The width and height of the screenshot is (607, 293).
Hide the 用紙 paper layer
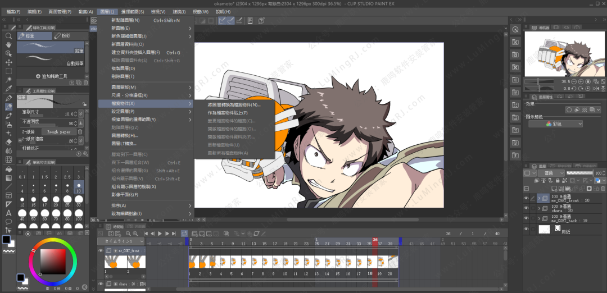point(527,229)
